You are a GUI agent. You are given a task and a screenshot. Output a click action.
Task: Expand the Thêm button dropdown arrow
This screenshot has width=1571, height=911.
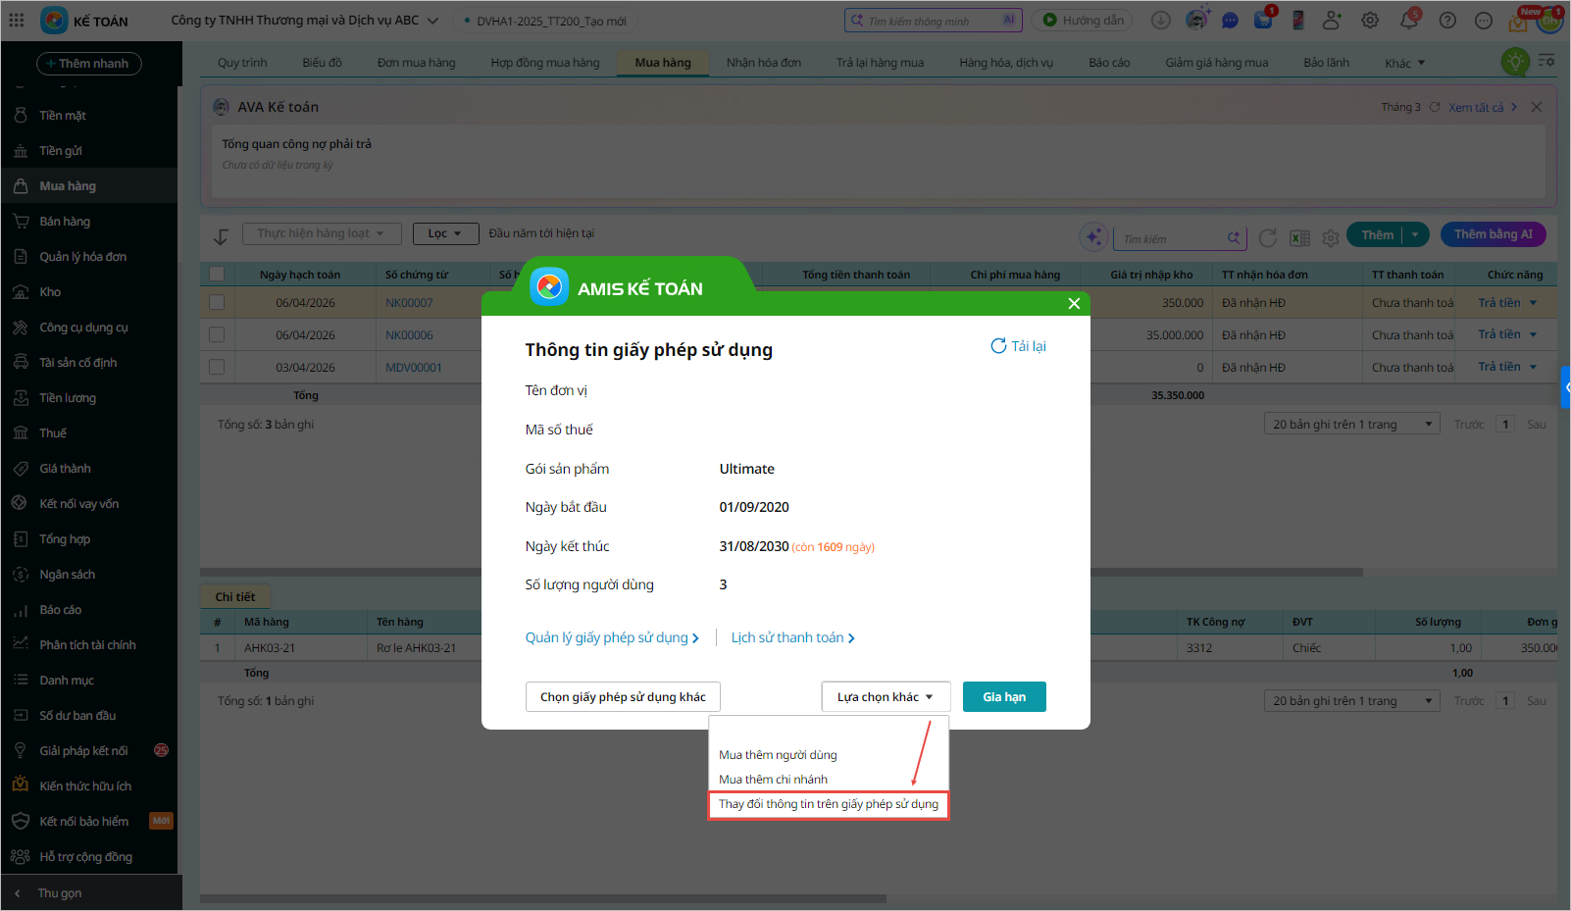(x=1415, y=235)
